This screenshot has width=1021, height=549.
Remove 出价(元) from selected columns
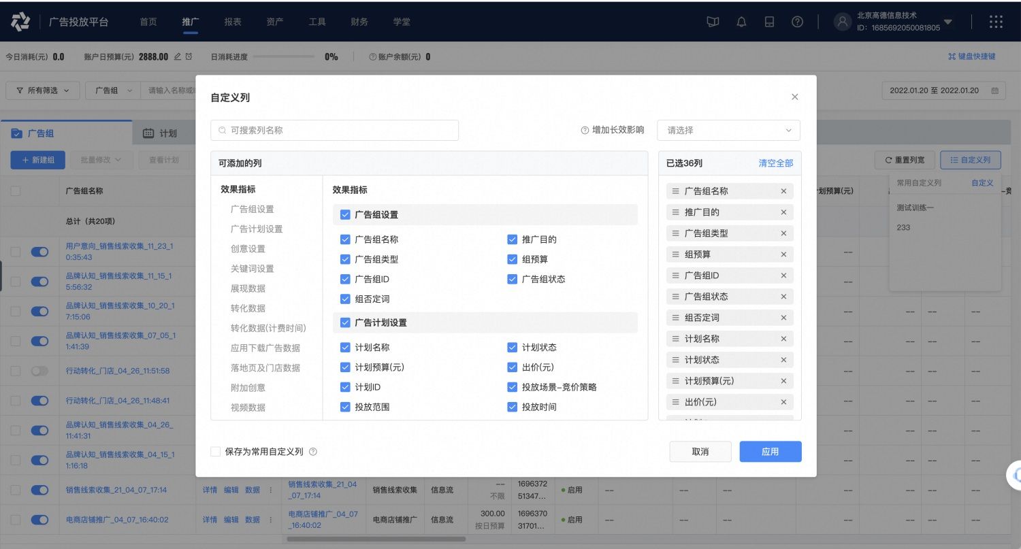(x=783, y=402)
